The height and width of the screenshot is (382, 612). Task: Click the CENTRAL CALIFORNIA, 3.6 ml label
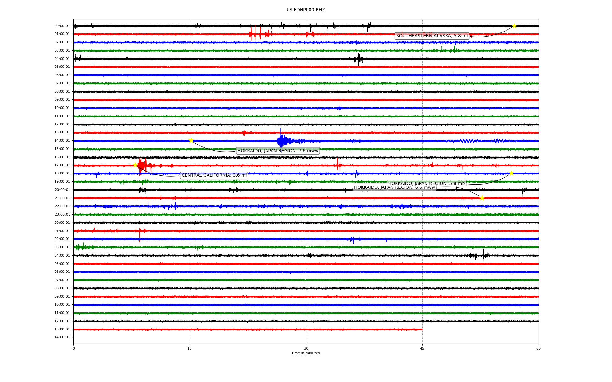pyautogui.click(x=214, y=175)
